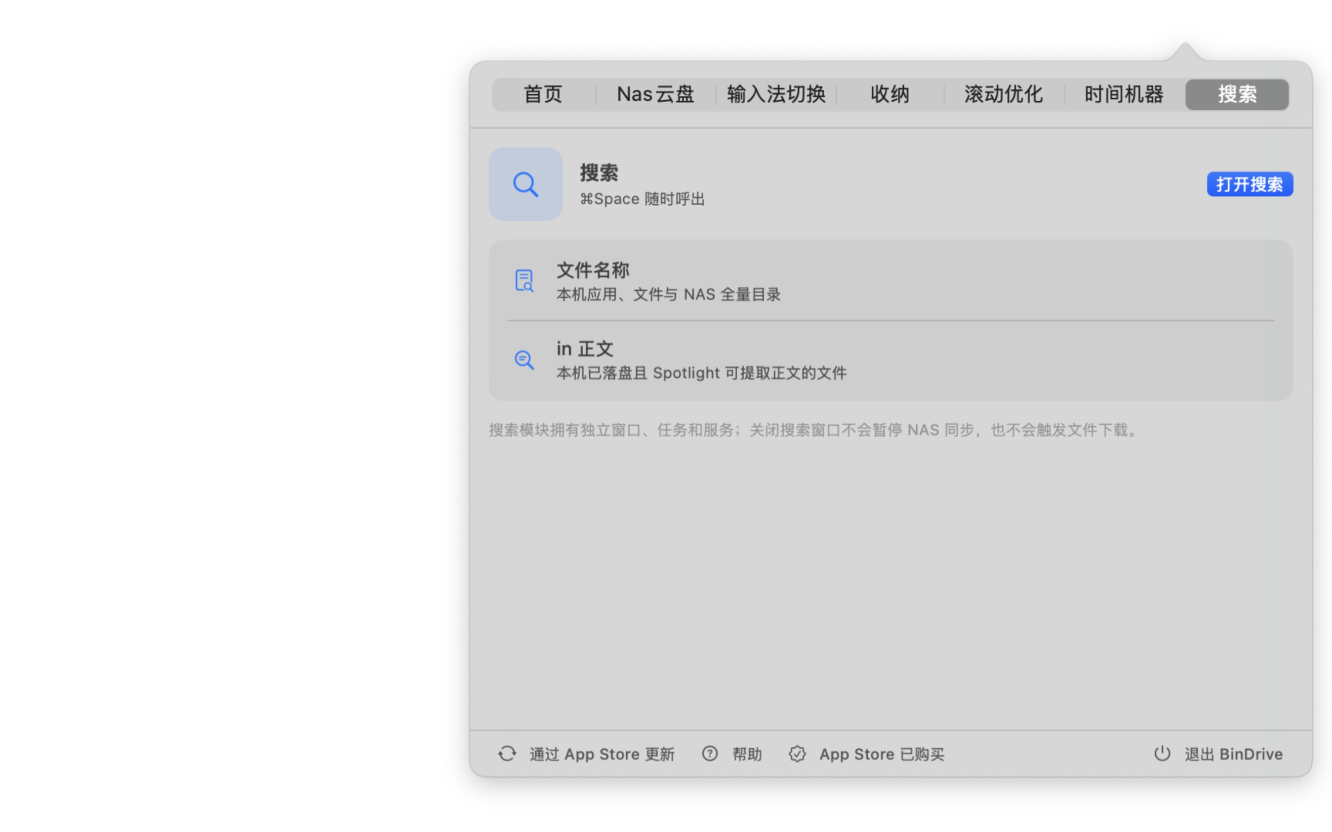1332x832 pixels.
Task: Click the App Store 已购买 label
Action: (882, 754)
